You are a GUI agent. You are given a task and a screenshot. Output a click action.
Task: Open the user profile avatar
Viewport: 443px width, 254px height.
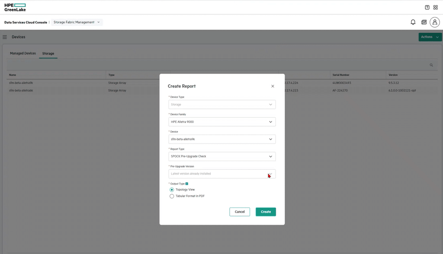click(x=434, y=22)
